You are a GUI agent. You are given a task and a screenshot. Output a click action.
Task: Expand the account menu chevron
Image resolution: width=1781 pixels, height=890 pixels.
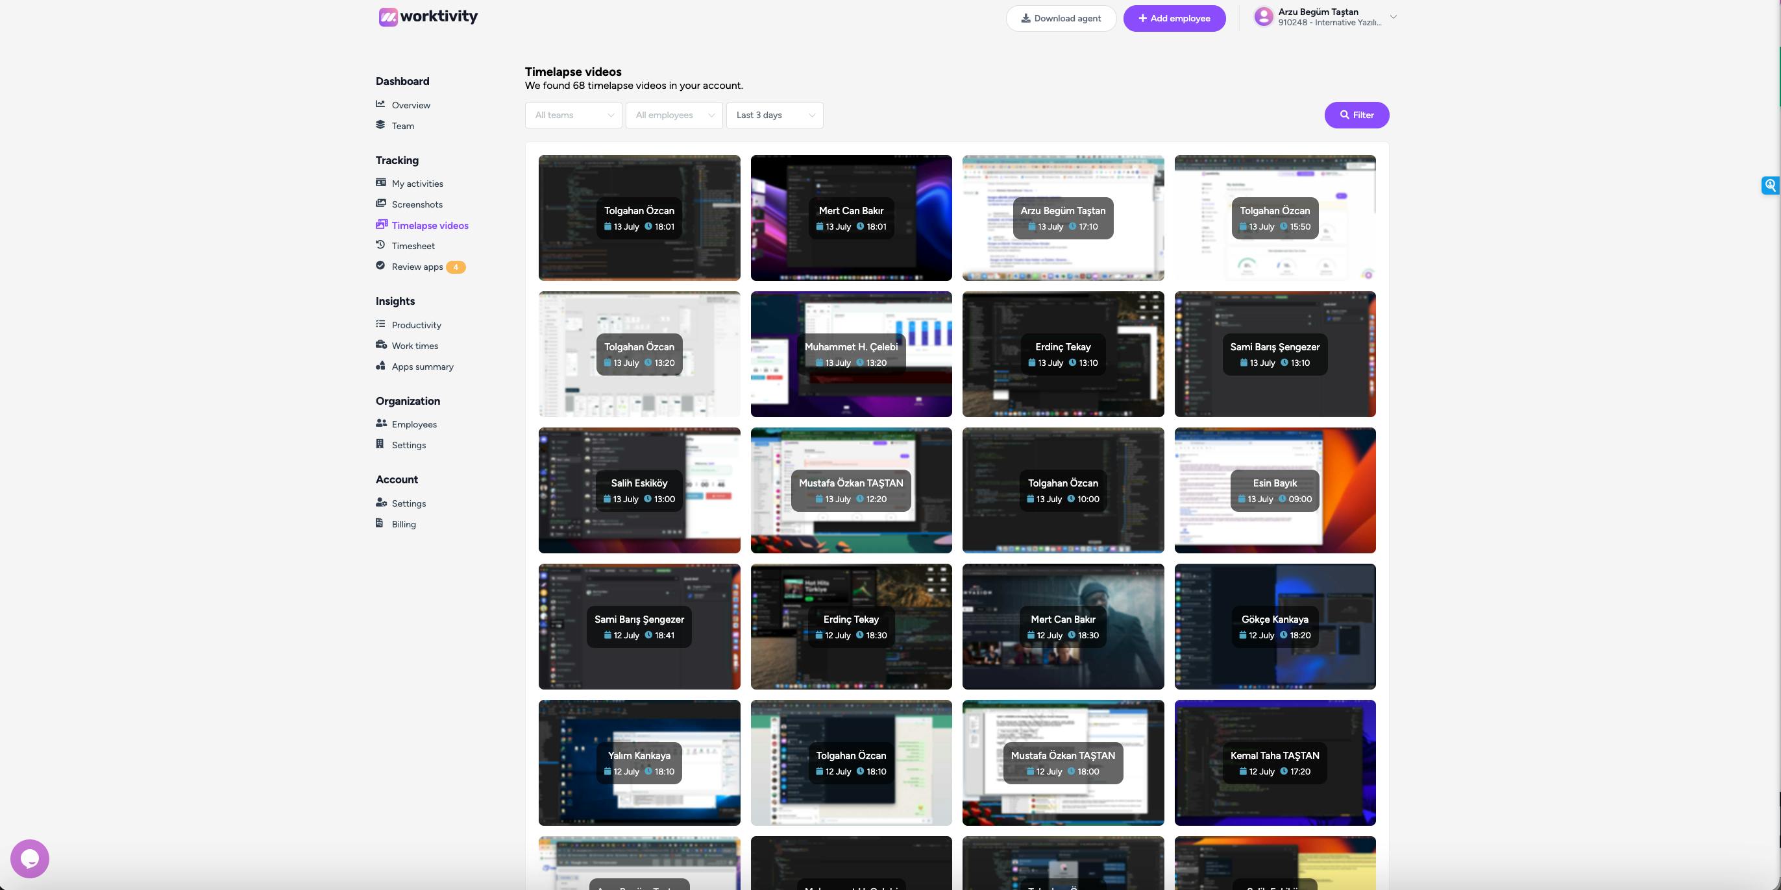[1393, 18]
